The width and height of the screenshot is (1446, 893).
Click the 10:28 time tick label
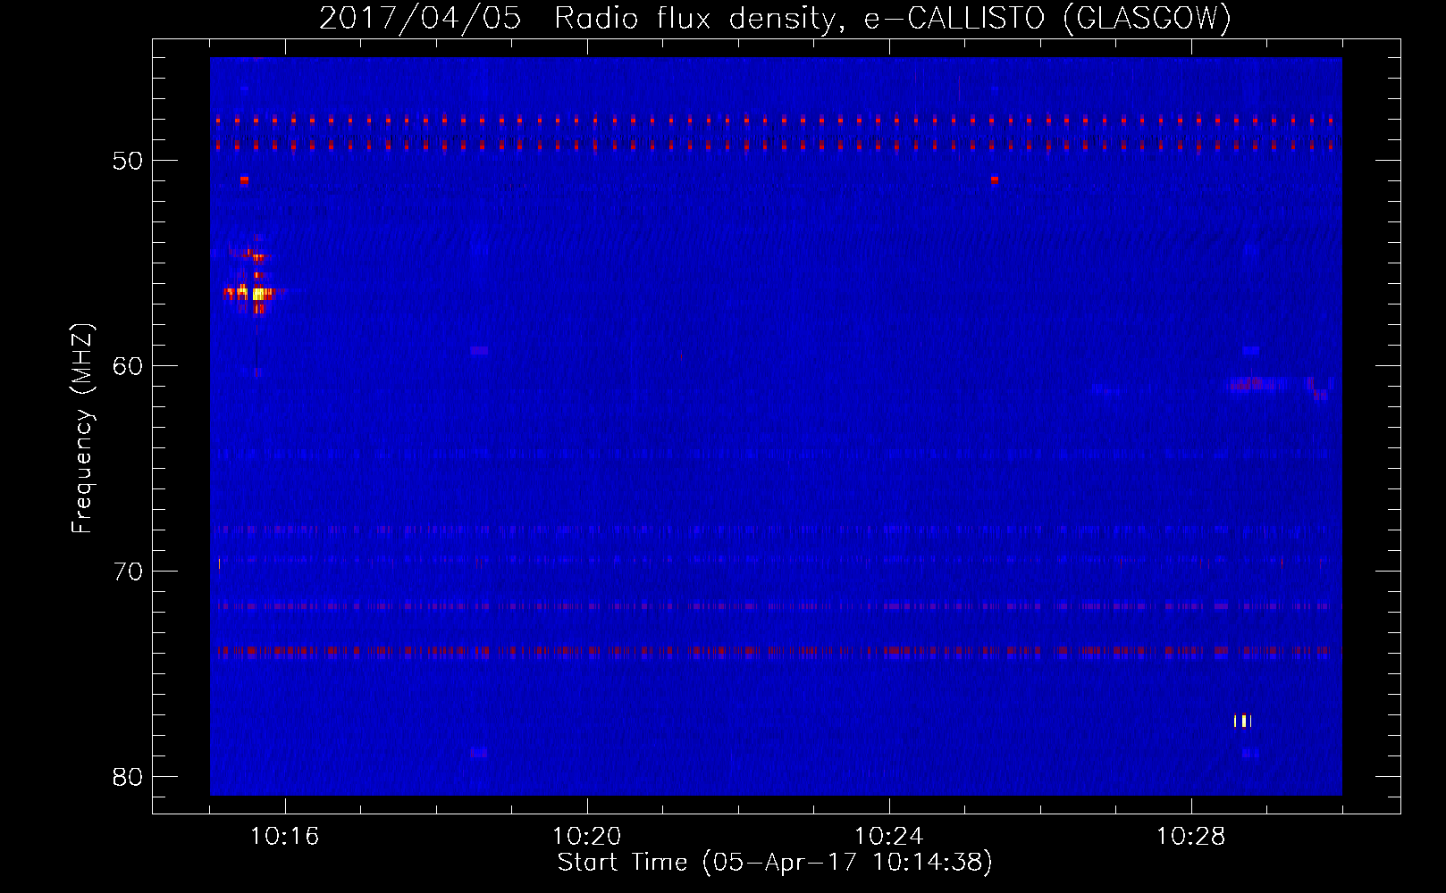coord(1191,837)
